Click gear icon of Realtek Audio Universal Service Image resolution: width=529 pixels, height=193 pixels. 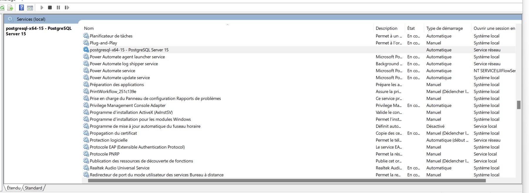pyautogui.click(x=86, y=168)
